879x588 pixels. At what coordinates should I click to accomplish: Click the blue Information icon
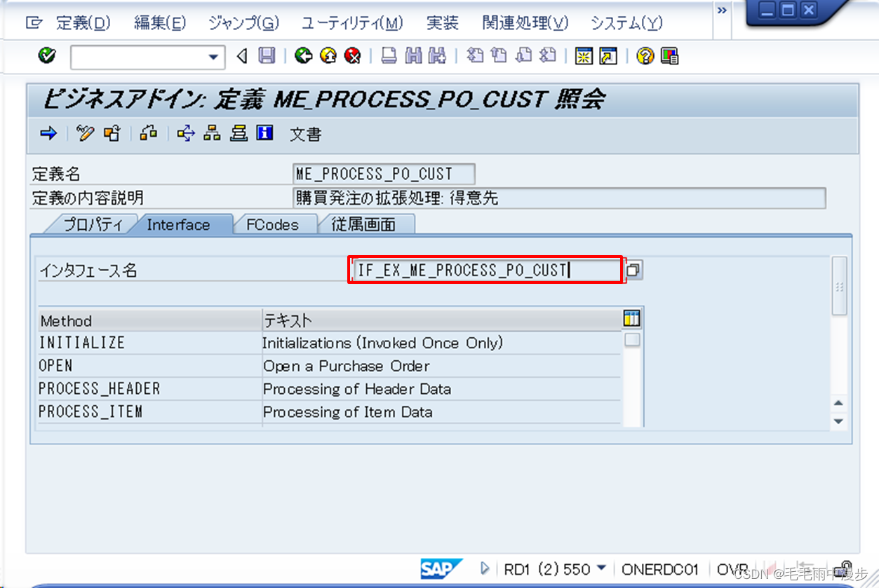[x=264, y=133]
